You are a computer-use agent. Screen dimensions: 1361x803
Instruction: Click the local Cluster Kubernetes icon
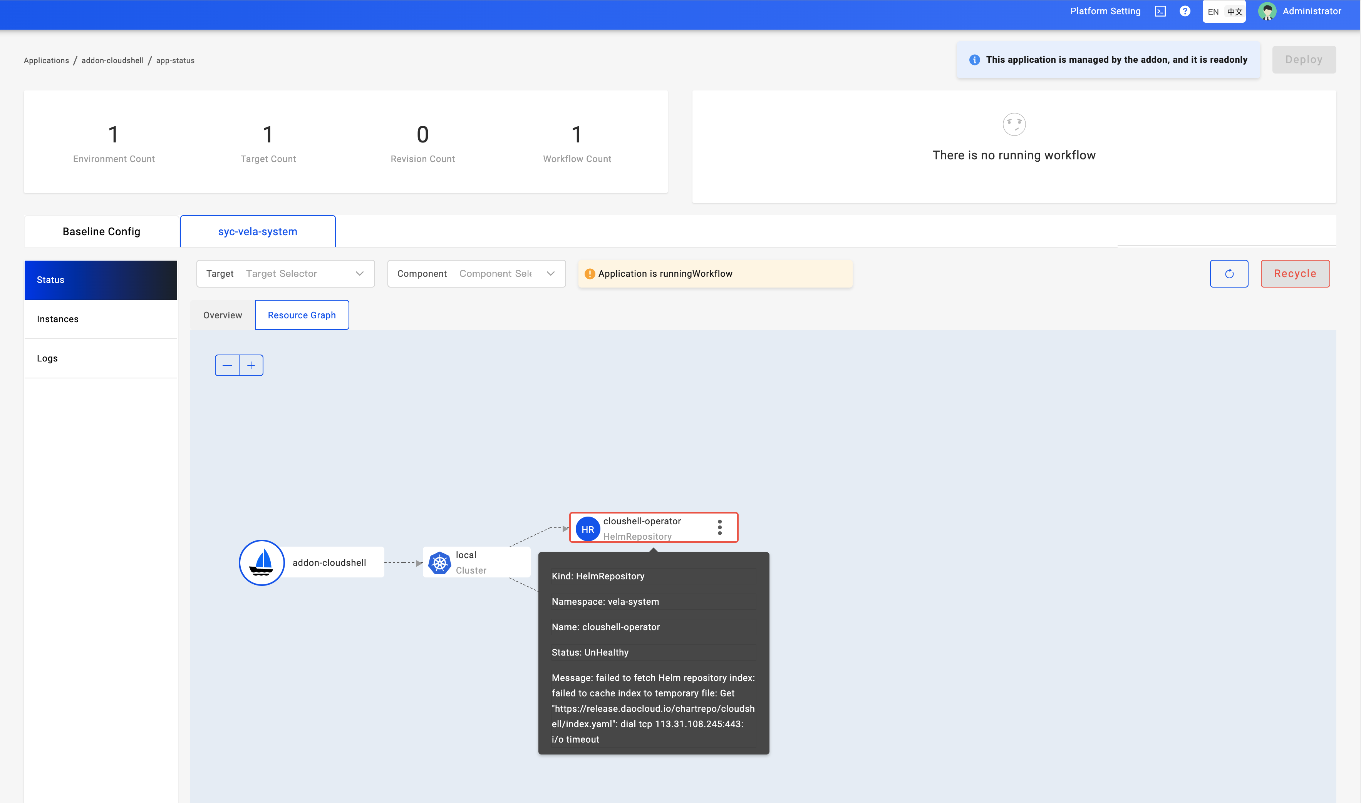tap(439, 562)
